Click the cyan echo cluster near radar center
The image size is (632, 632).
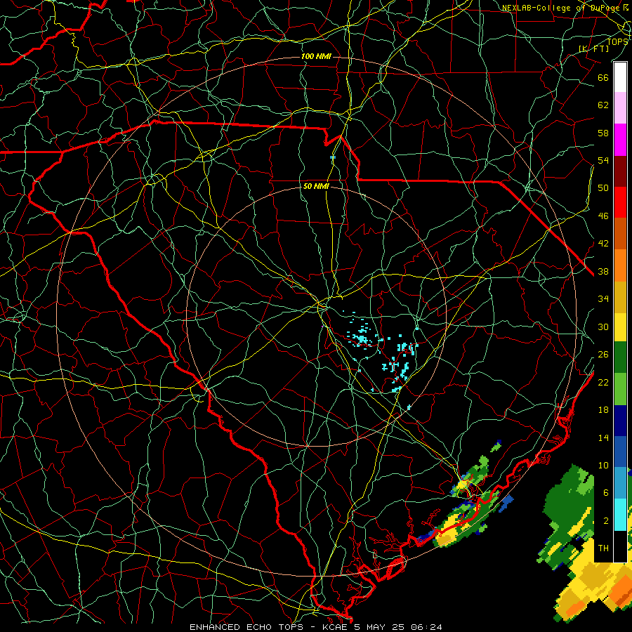(363, 338)
